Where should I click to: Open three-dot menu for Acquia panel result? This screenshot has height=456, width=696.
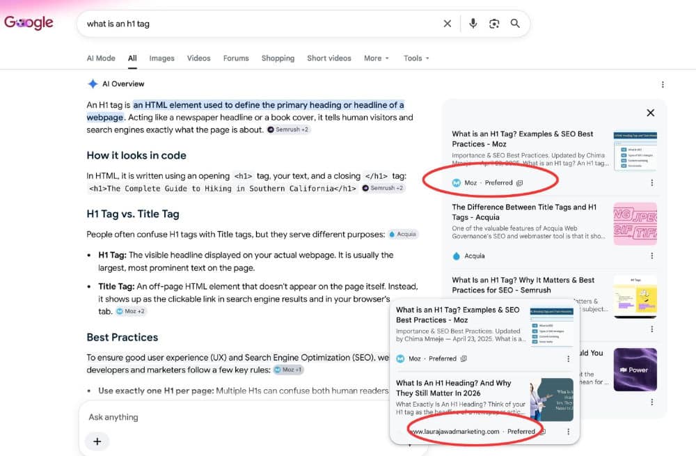[x=651, y=255]
